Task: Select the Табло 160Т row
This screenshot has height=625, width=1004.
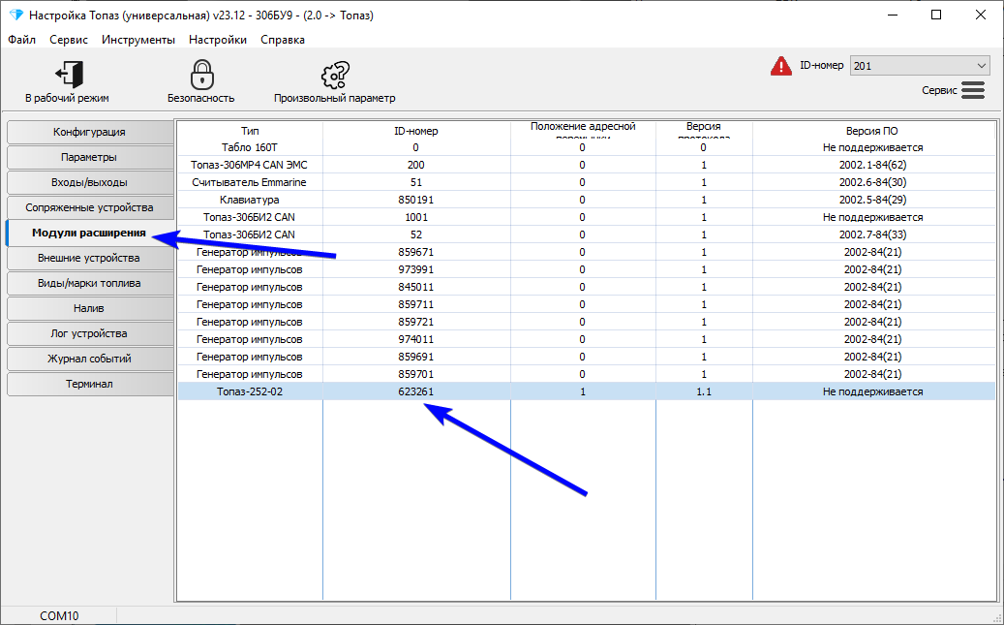Action: tap(586, 147)
